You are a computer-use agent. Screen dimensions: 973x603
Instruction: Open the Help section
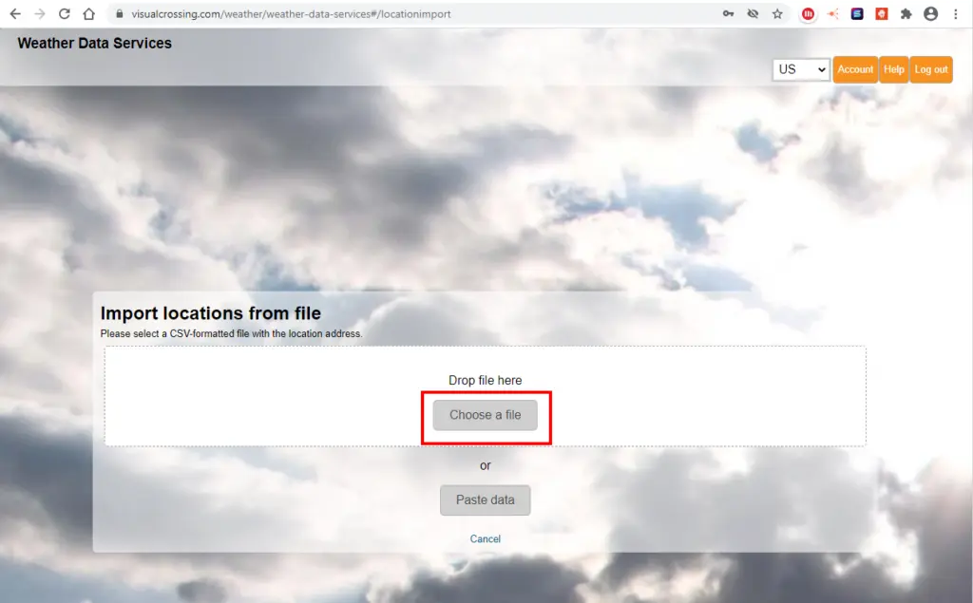click(x=893, y=69)
